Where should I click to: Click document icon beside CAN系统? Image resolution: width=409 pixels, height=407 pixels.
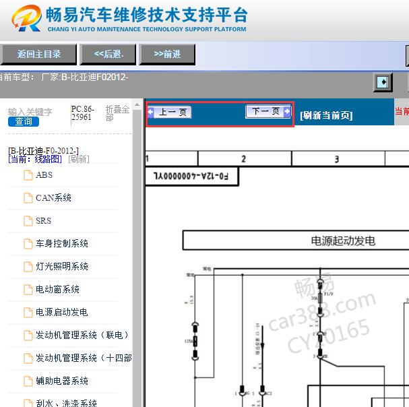point(28,198)
